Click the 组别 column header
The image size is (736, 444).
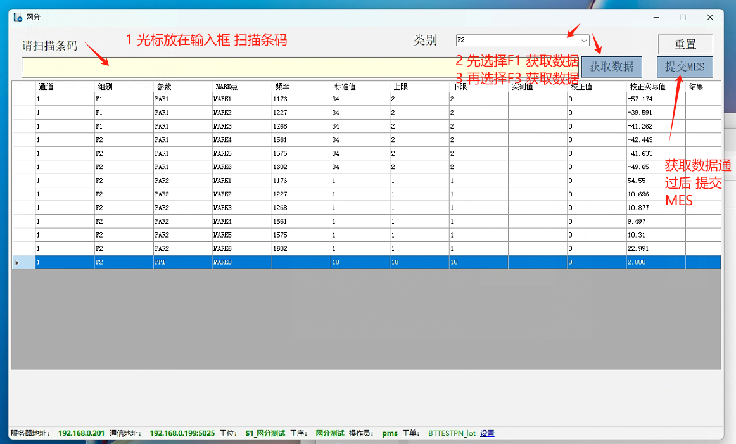[x=124, y=87]
